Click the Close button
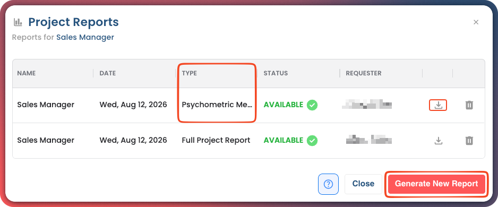This screenshot has height=207, width=498. tap(363, 184)
